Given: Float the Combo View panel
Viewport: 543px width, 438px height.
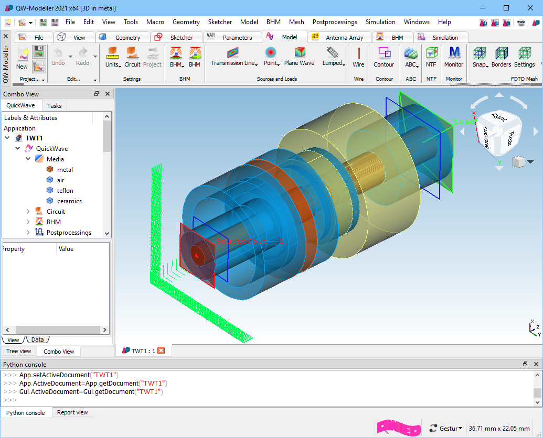Looking at the screenshot, I should tap(97, 94).
